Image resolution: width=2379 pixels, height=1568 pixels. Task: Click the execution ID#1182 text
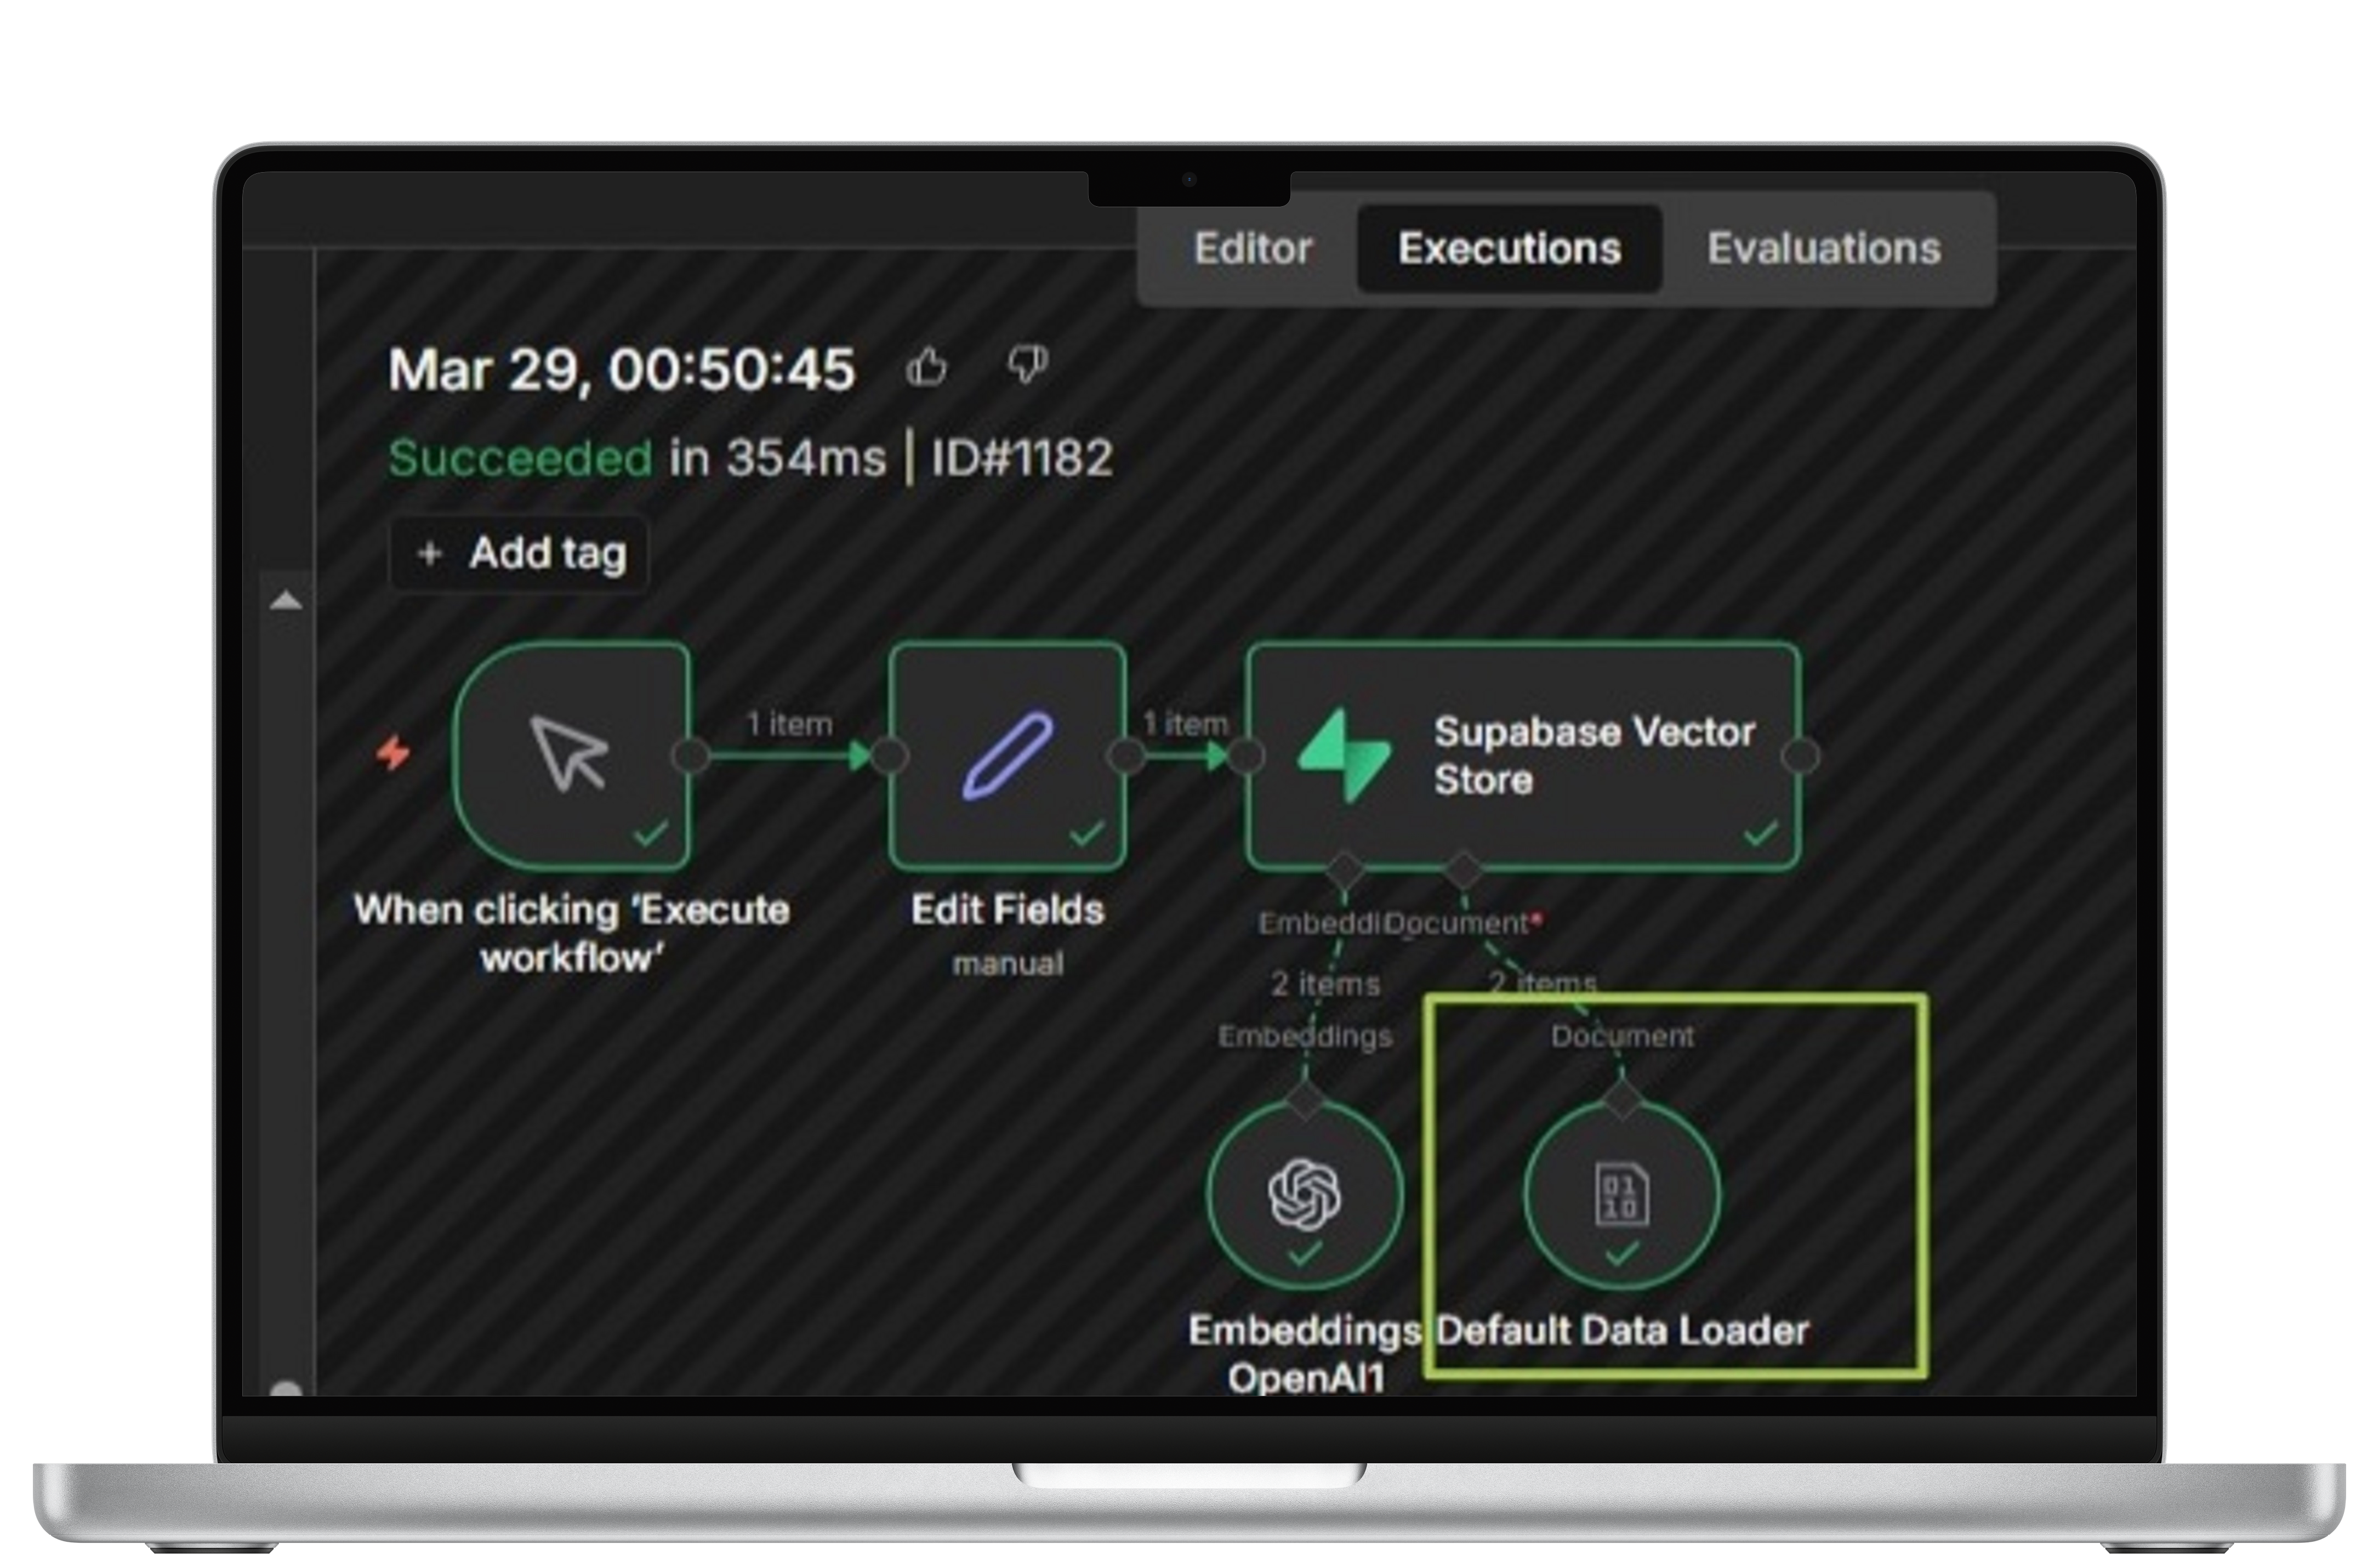1022,459
